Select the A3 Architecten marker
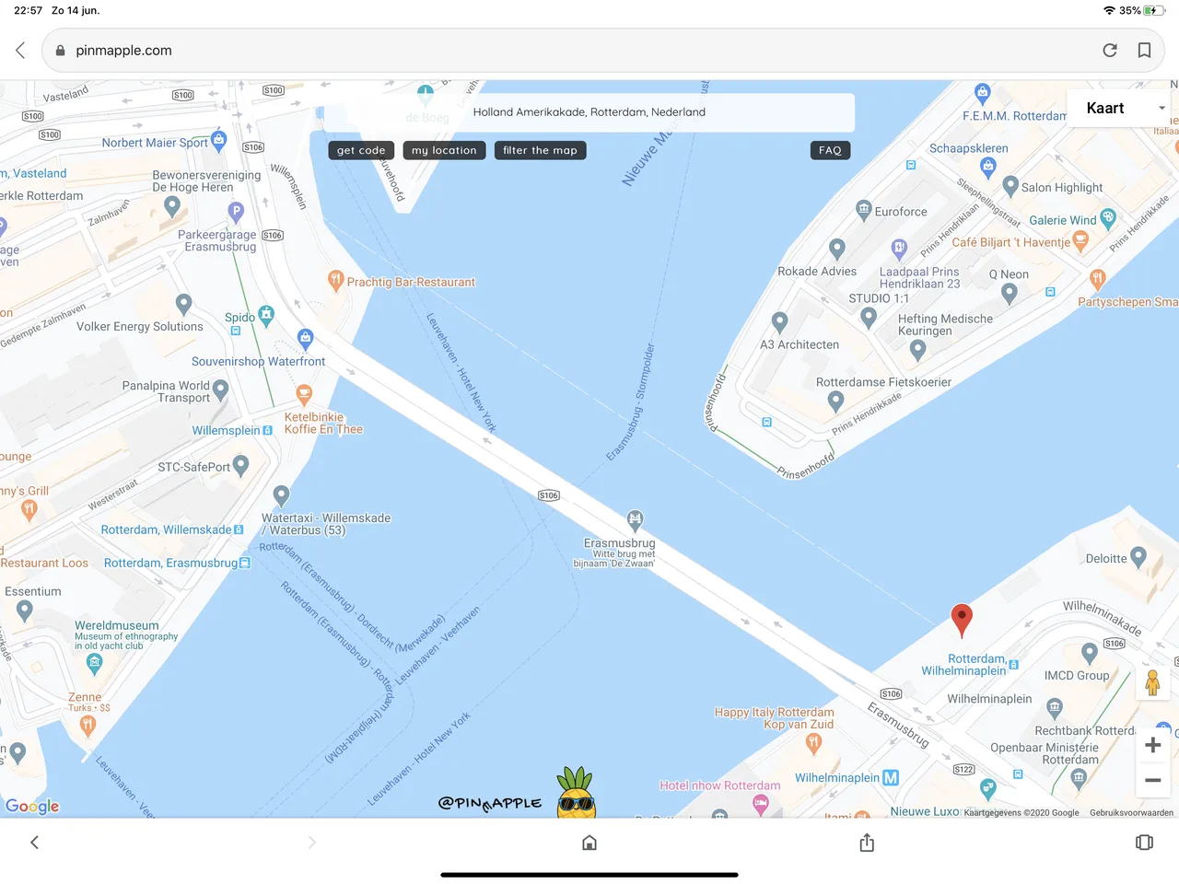This screenshot has height=884, width=1179. pos(780,322)
